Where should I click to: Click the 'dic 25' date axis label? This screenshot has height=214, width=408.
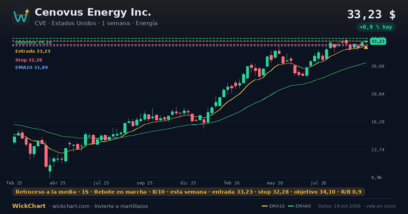pyautogui.click(x=188, y=183)
